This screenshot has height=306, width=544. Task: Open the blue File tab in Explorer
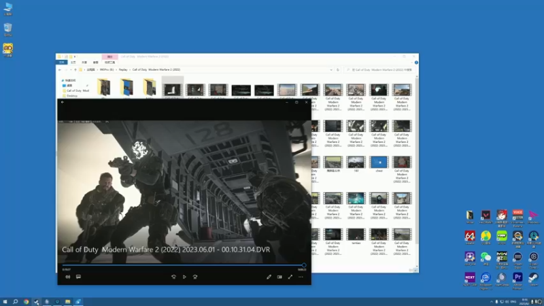point(62,63)
